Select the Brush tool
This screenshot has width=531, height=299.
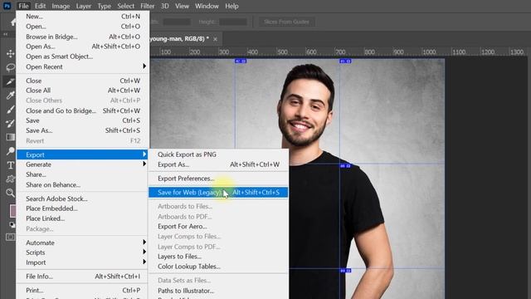coord(11,110)
